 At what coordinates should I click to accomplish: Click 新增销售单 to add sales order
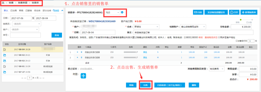pos(249,12)
